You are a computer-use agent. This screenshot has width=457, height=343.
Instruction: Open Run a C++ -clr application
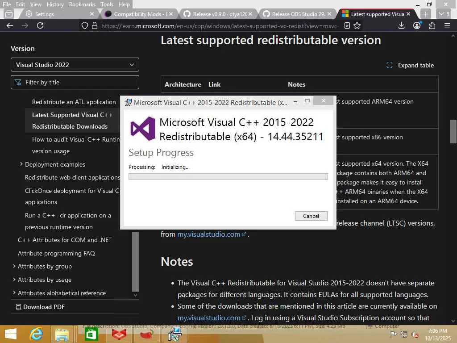pyautogui.click(x=68, y=221)
